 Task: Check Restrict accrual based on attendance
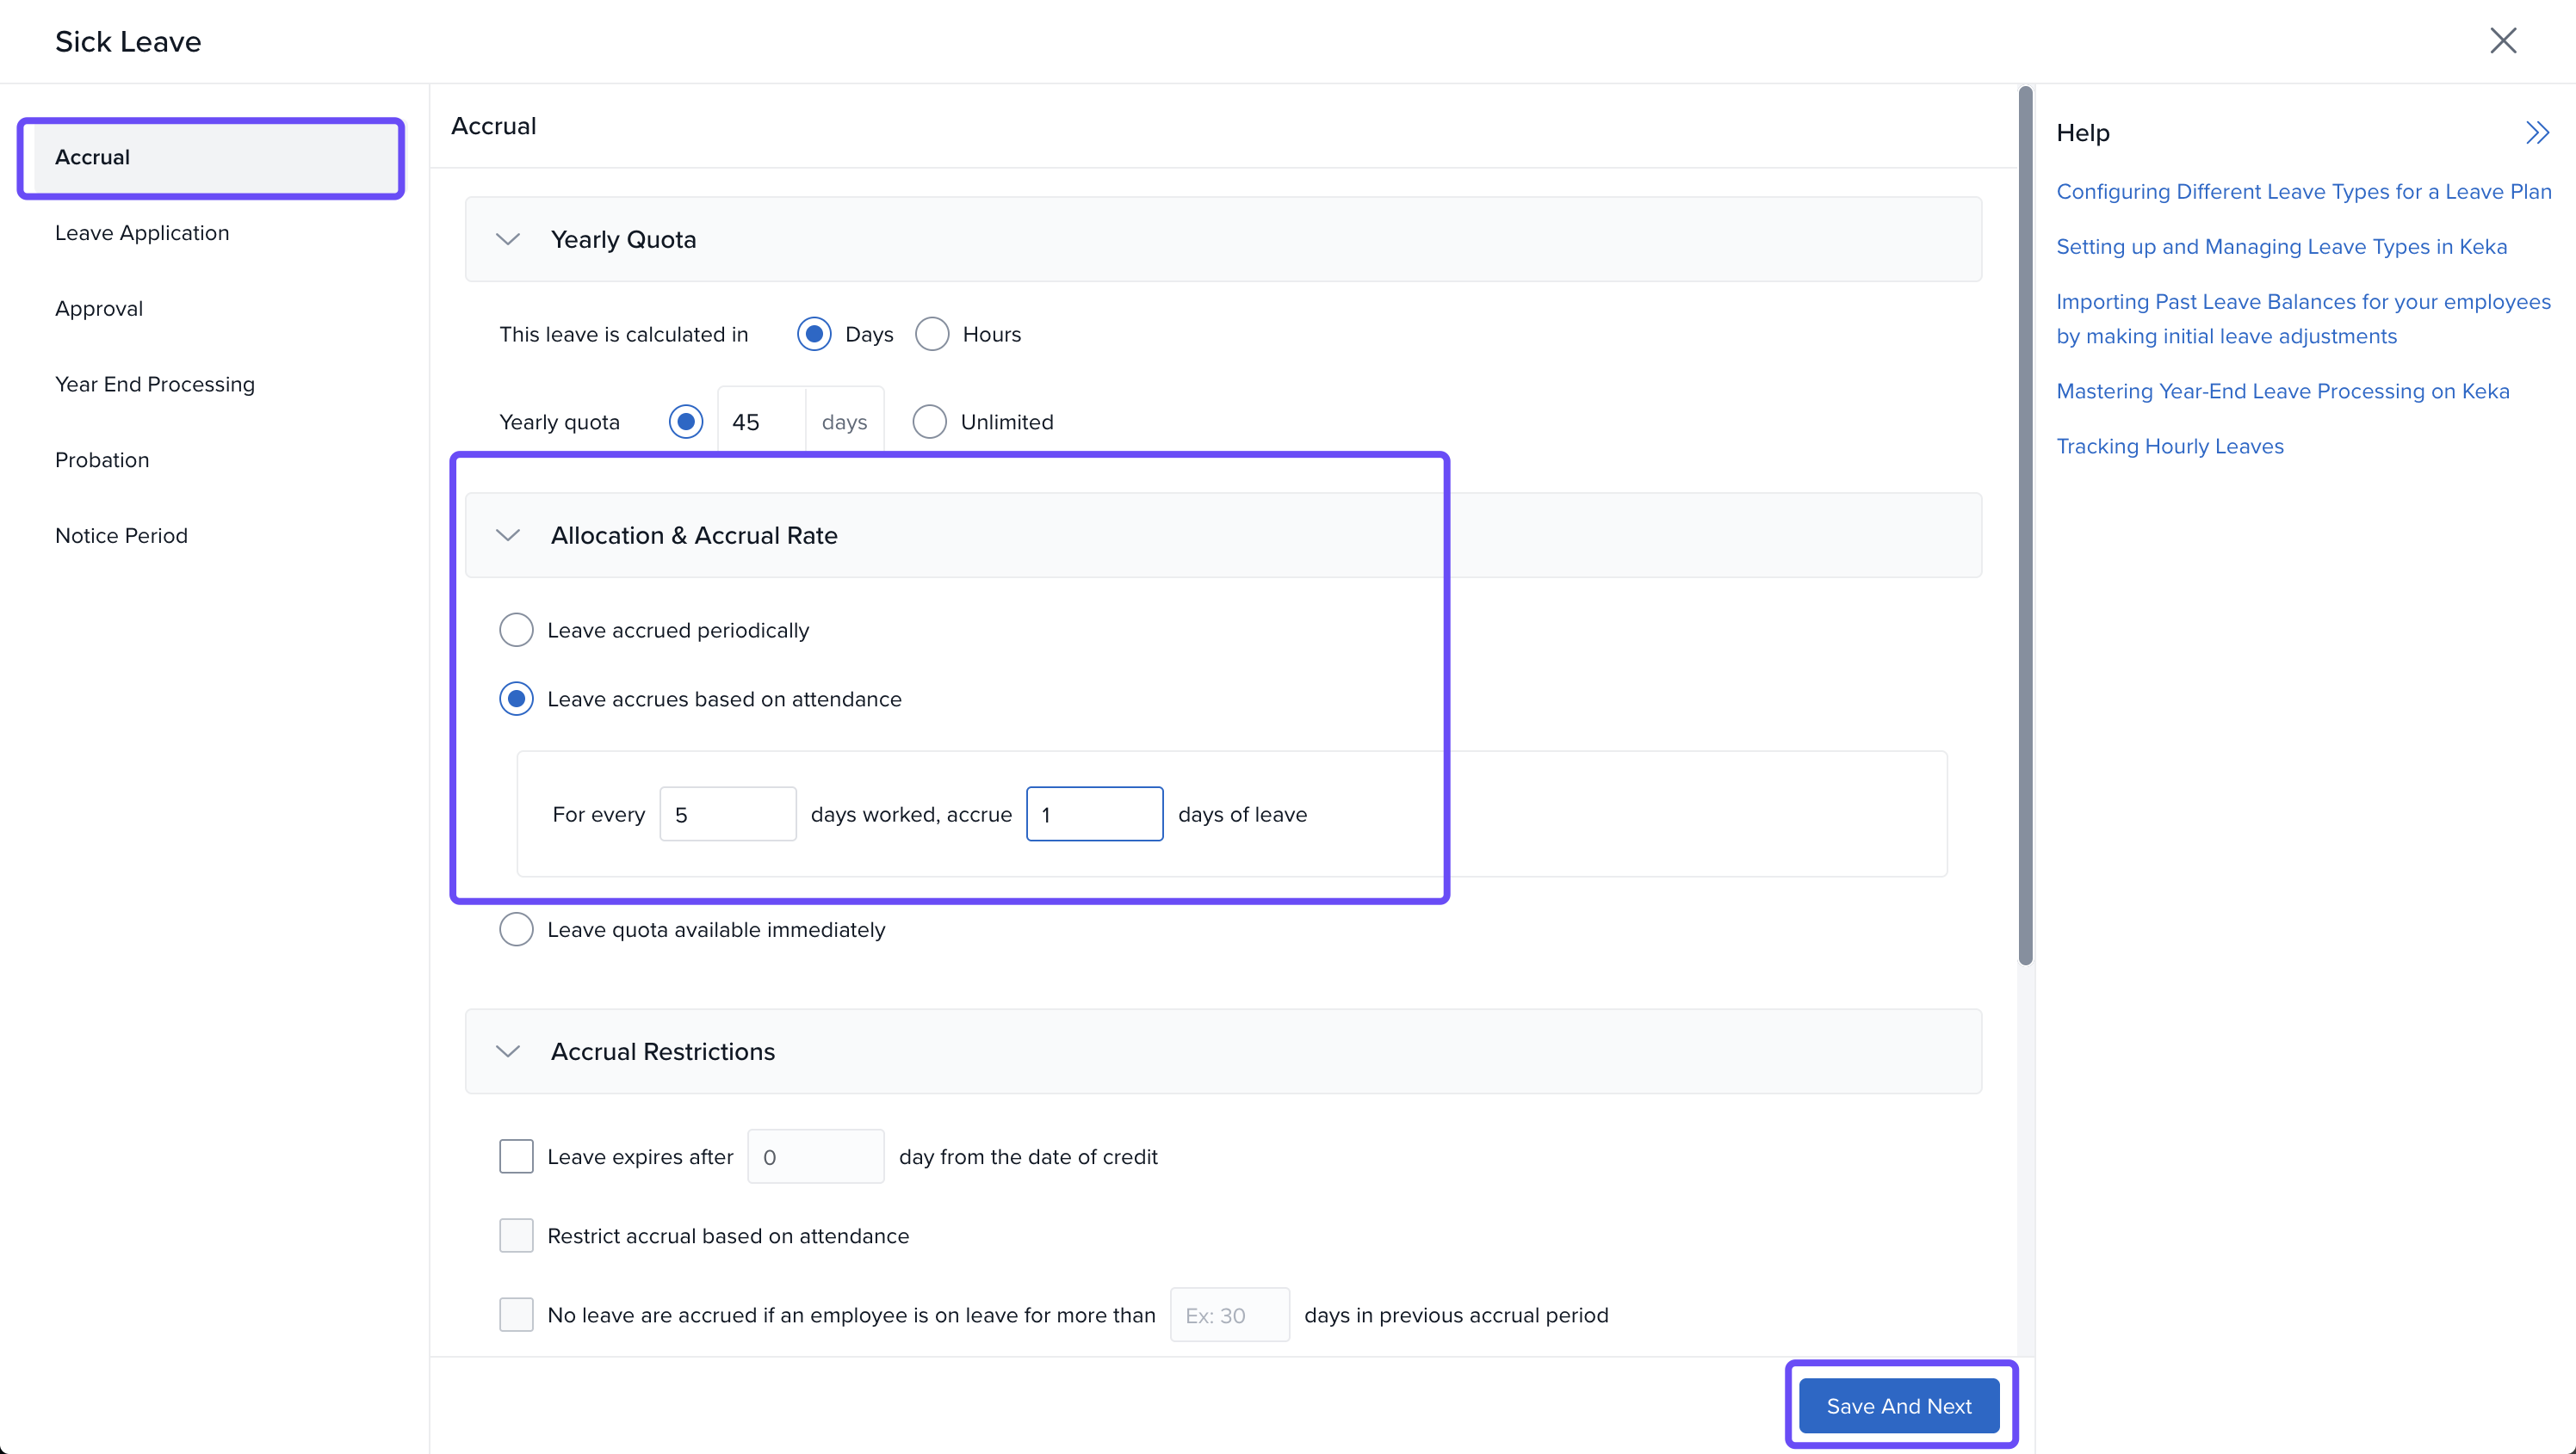(x=516, y=1236)
